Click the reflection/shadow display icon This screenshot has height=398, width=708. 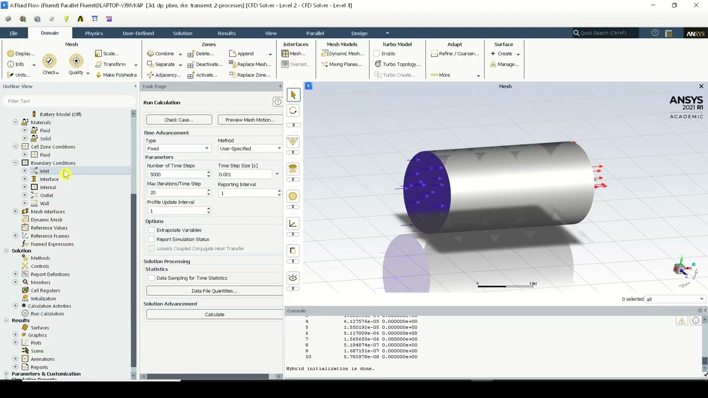click(293, 169)
